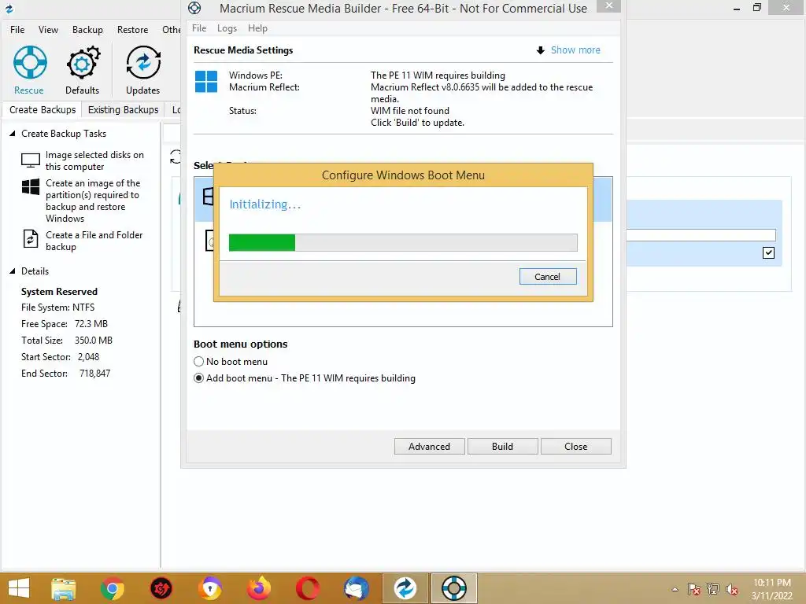Toggle the checkbox in main window right panel
The height and width of the screenshot is (604, 806).
pyautogui.click(x=768, y=252)
